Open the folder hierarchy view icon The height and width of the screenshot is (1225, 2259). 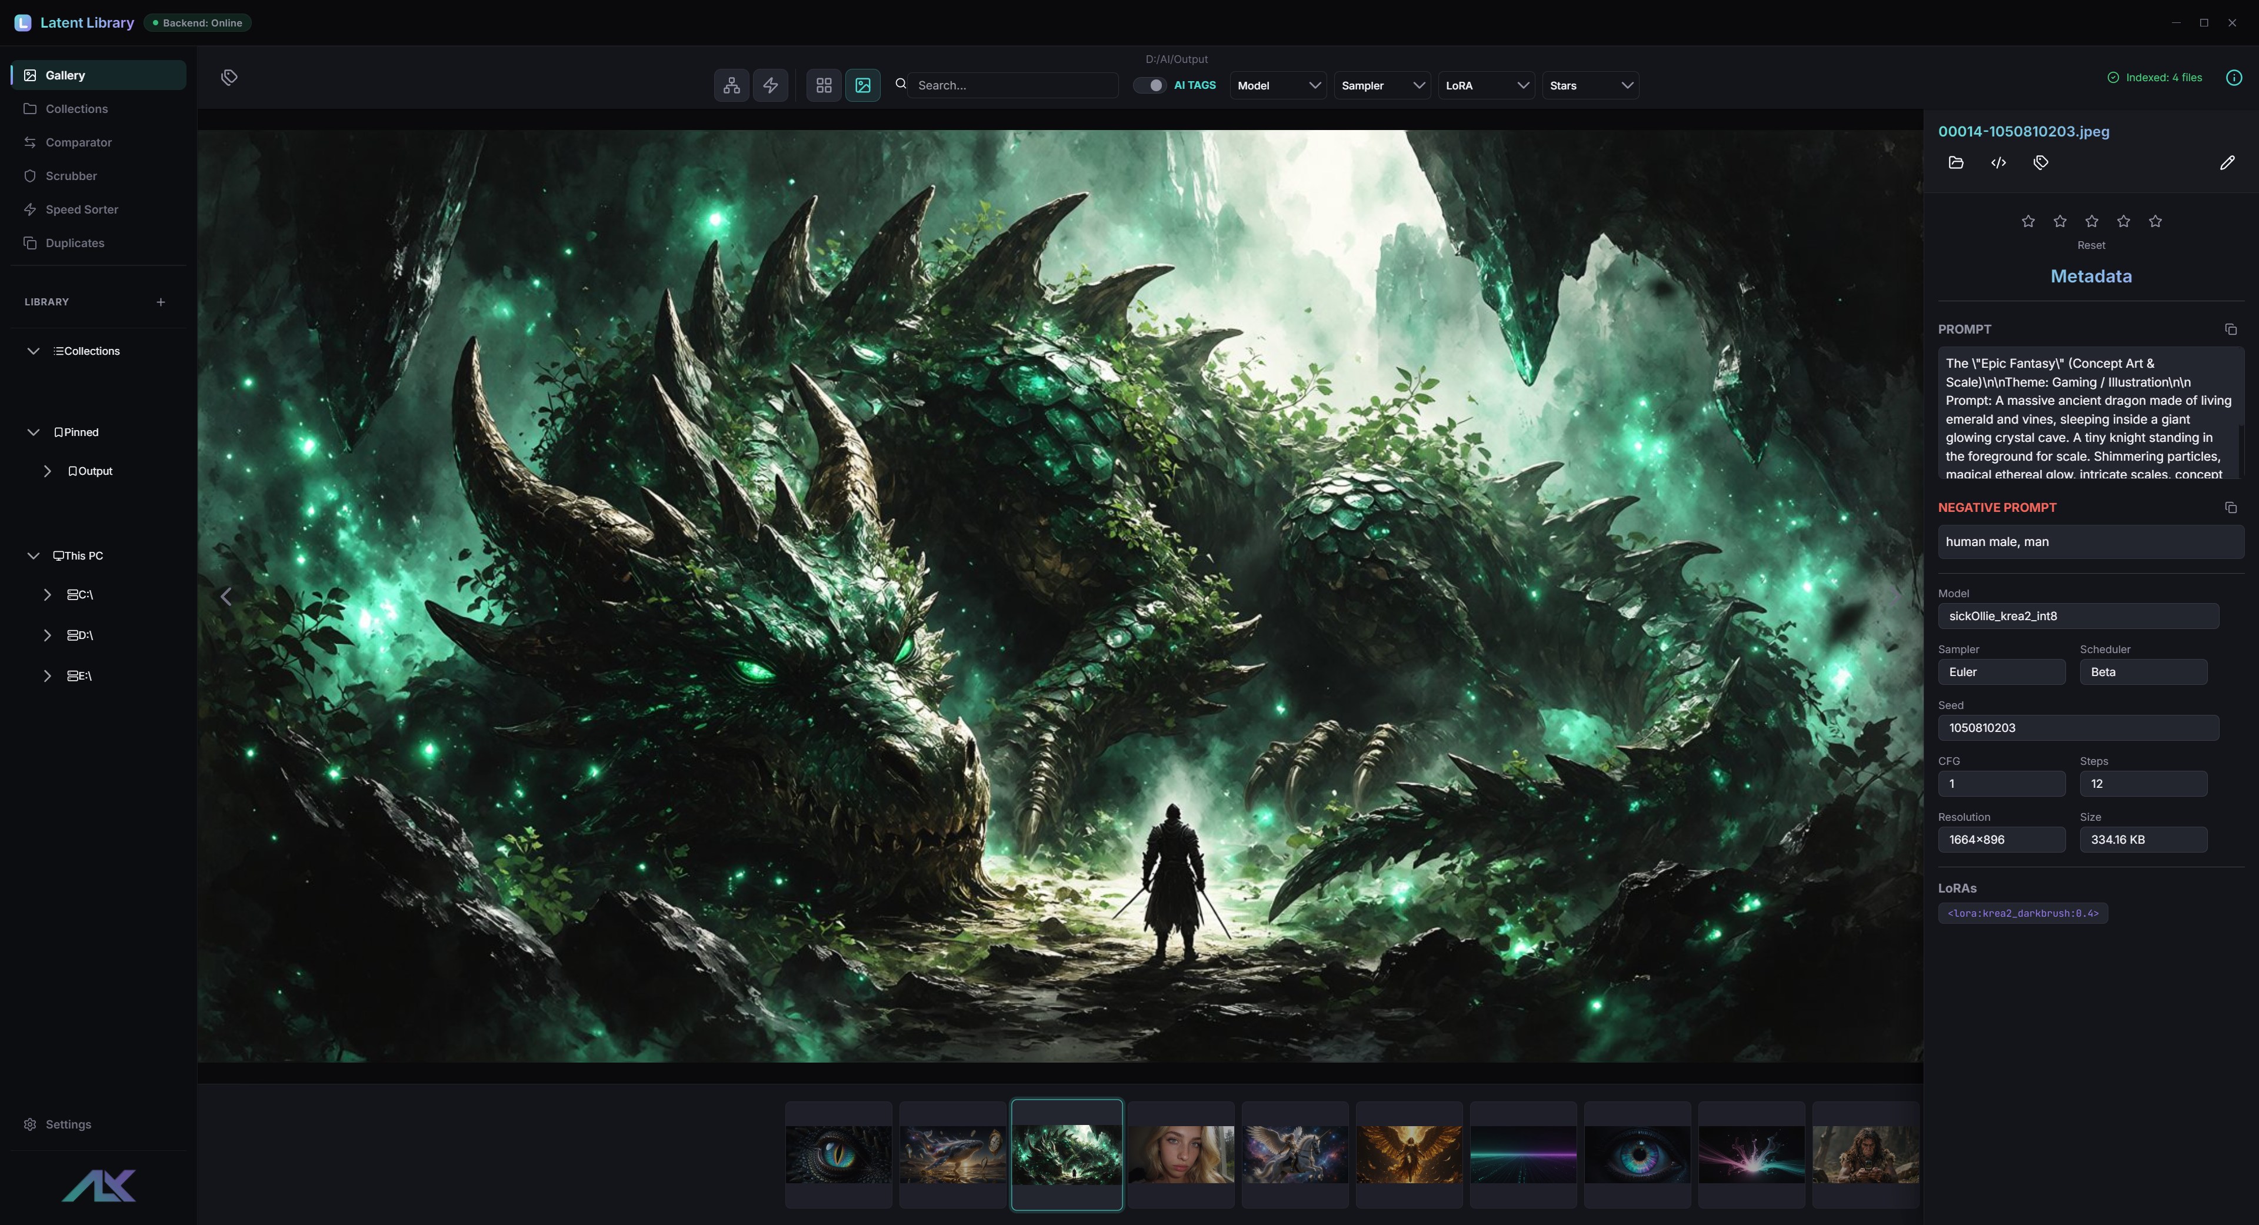(x=731, y=85)
